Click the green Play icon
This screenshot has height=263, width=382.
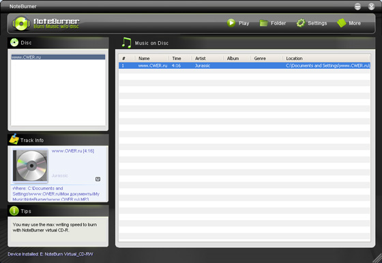tap(231, 23)
